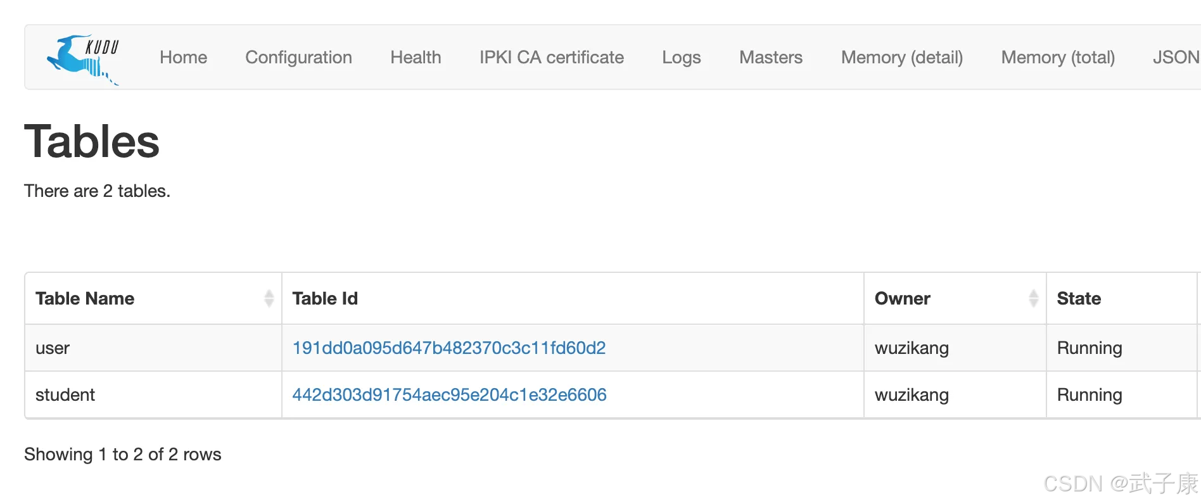Open IPKI CA certificate page
Image resolution: width=1201 pixels, height=504 pixels.
click(551, 58)
